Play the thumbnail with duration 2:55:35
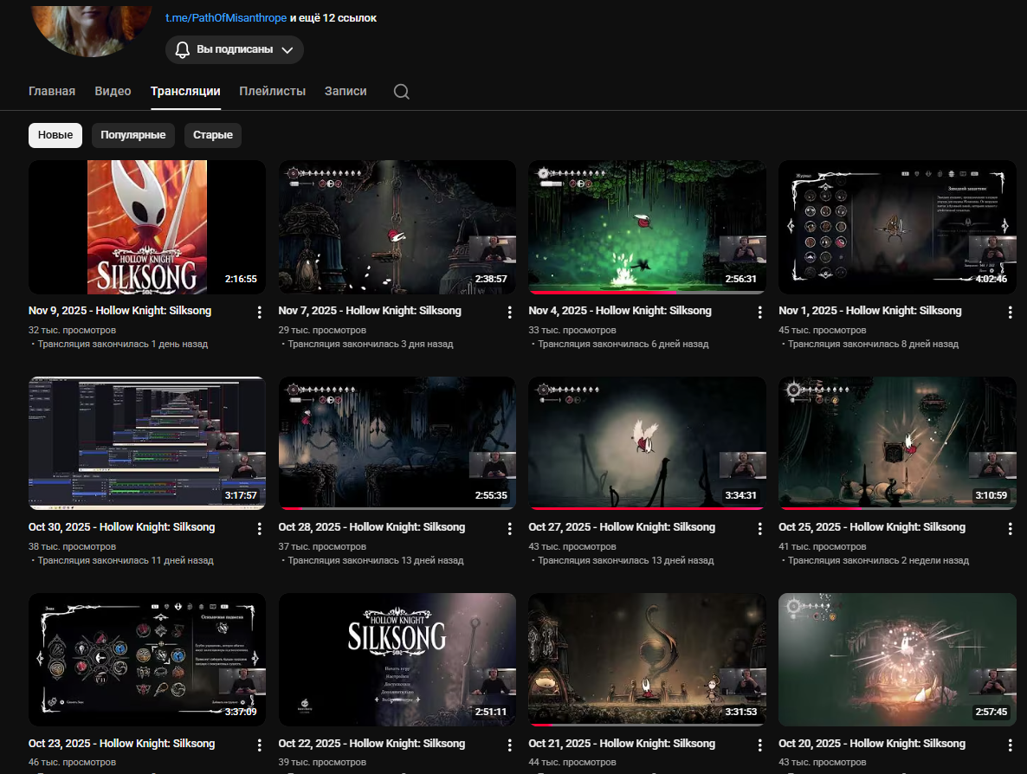This screenshot has width=1027, height=774. pos(397,443)
